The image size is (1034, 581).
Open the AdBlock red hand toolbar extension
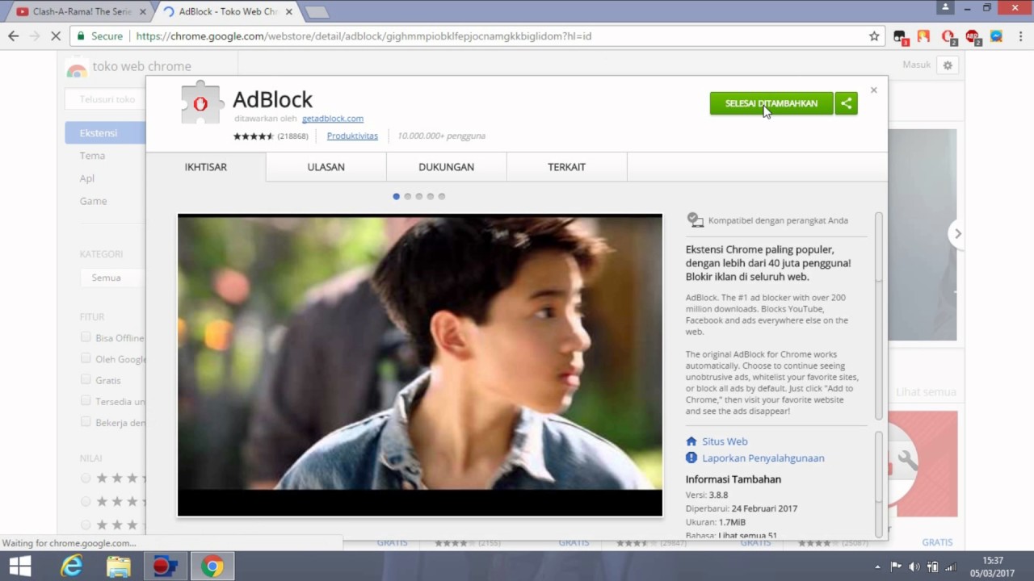click(x=948, y=36)
